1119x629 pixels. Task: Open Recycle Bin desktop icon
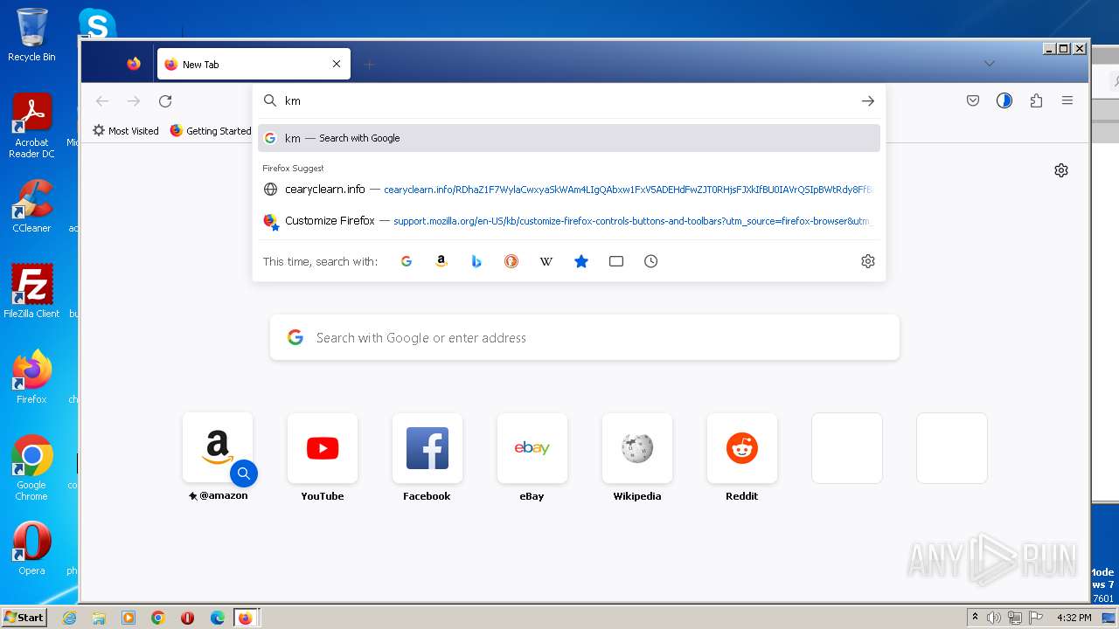point(31,35)
